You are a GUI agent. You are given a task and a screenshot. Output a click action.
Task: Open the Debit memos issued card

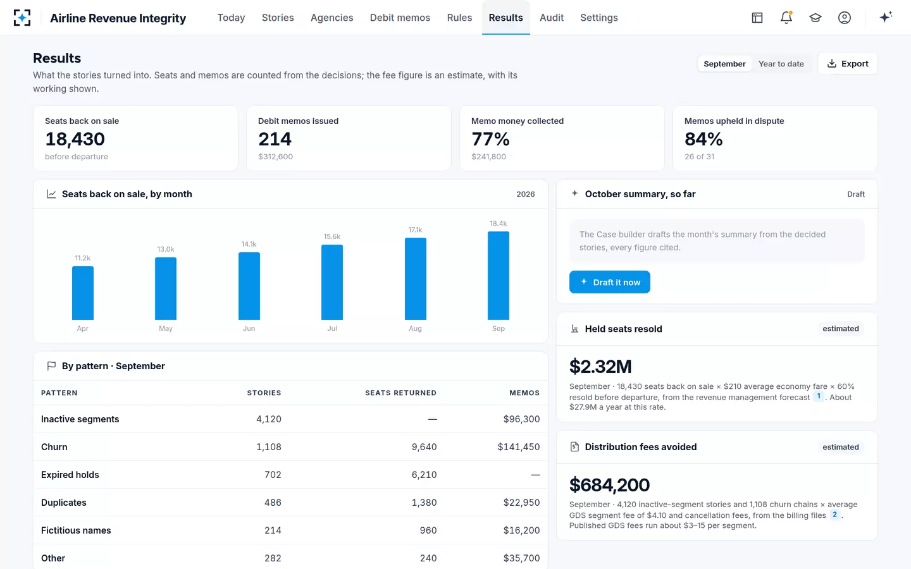349,138
